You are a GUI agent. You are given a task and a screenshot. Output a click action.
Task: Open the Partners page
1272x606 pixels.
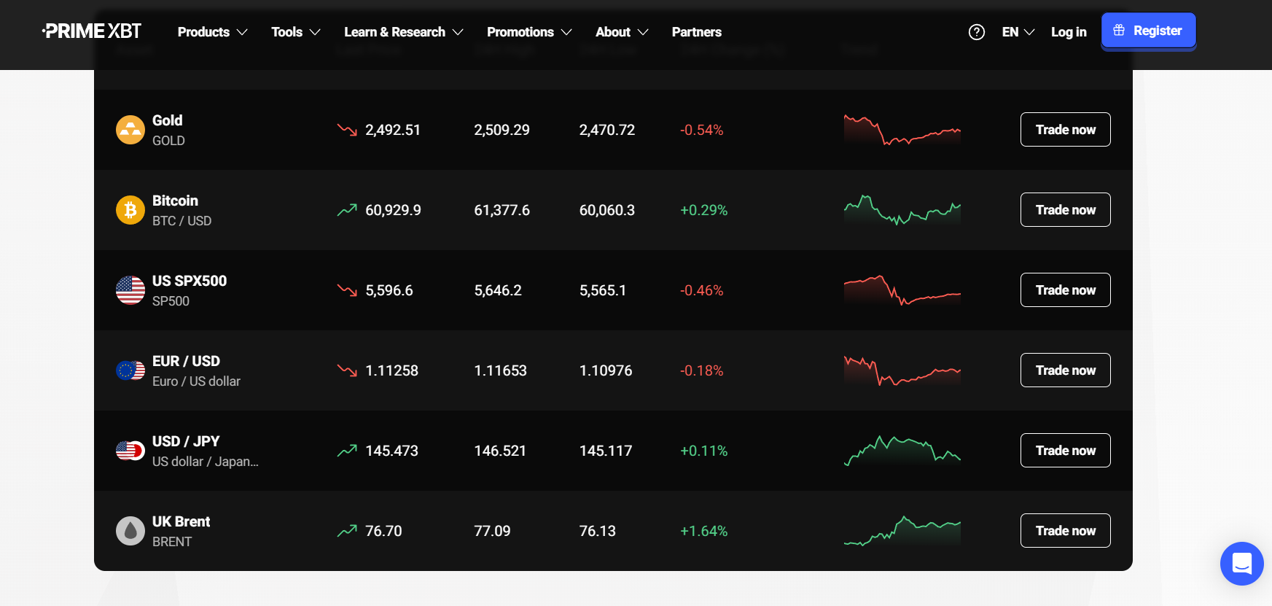coord(696,32)
